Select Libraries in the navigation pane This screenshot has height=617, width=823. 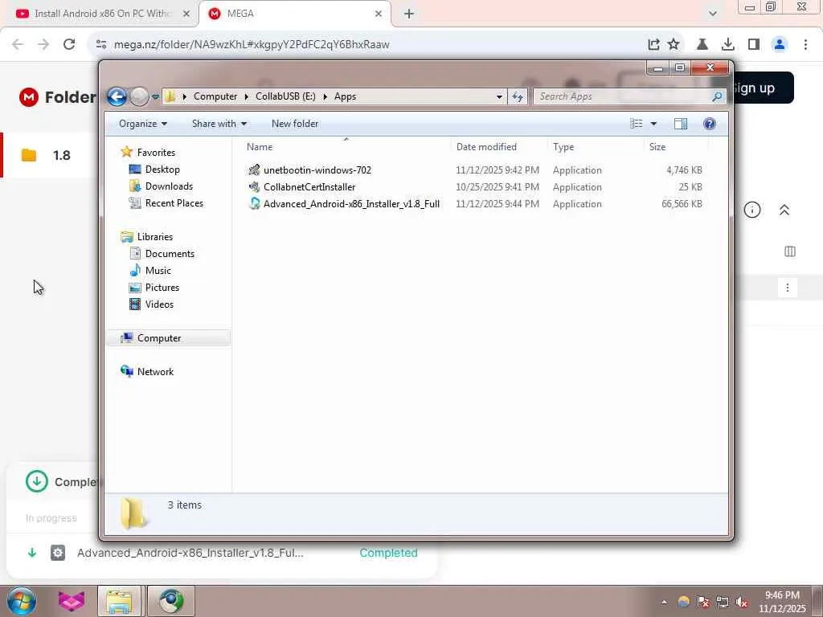tap(155, 237)
